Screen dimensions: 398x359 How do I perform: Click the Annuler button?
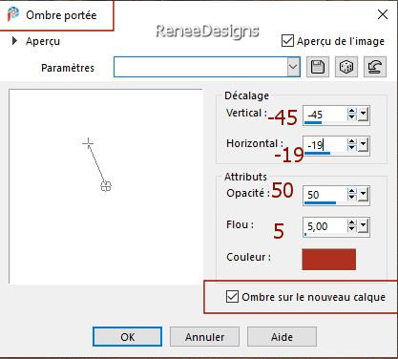[x=204, y=337]
